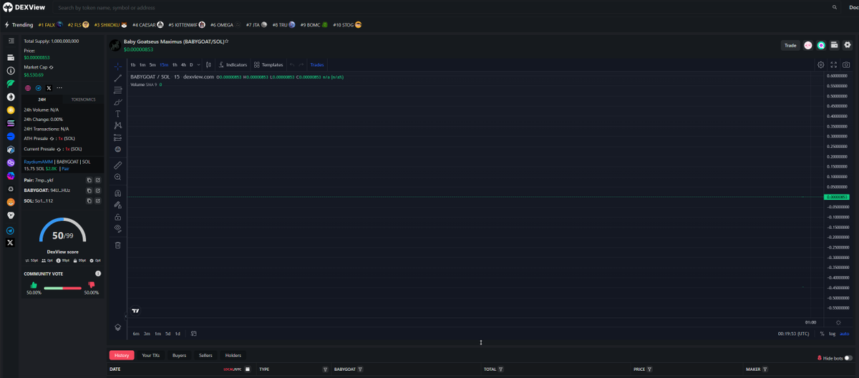Expand more timeframes dropdown arrow

pos(199,64)
